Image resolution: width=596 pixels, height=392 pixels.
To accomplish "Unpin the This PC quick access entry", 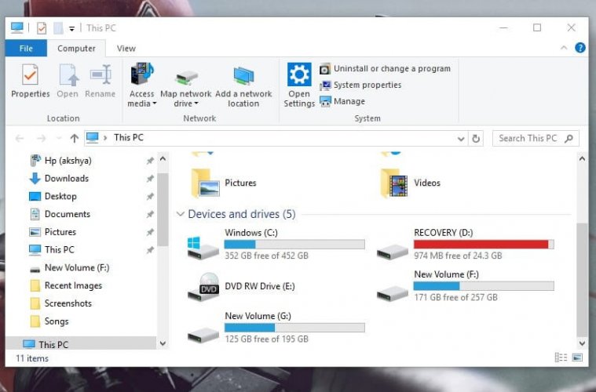I will pos(150,250).
